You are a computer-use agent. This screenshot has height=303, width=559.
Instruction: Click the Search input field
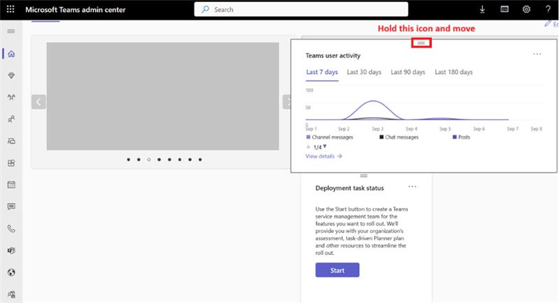(301, 9)
